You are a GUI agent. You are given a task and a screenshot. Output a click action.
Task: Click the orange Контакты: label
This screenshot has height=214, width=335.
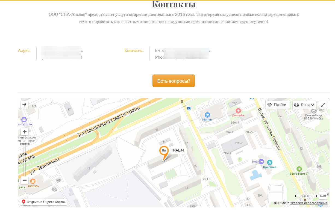point(134,50)
